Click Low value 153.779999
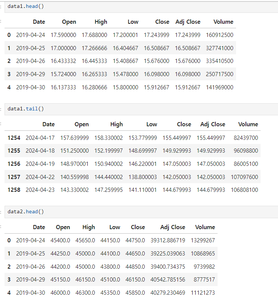 click(x=142, y=138)
